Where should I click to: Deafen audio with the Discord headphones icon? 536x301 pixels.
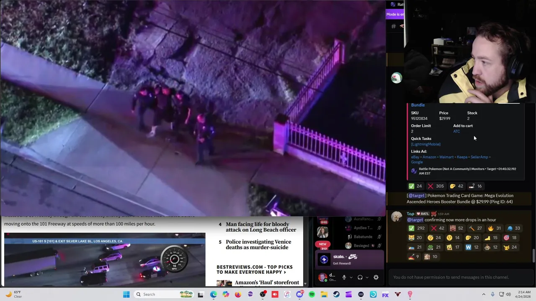360,277
